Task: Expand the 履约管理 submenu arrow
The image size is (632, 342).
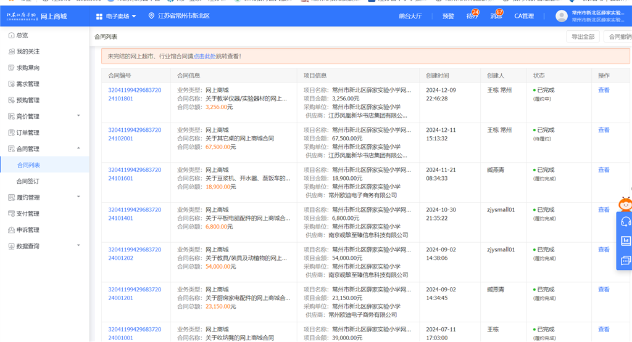Action: [x=78, y=197]
